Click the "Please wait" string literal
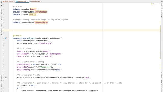The height and width of the screenshot is (92, 163). 45,67
